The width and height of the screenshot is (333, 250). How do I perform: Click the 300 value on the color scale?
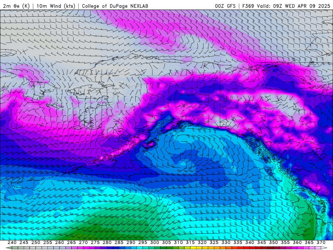pos(154,242)
